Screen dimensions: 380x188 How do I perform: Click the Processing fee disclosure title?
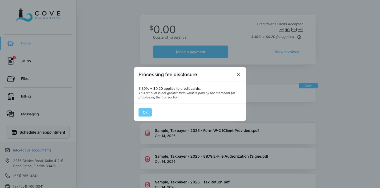click(x=168, y=75)
